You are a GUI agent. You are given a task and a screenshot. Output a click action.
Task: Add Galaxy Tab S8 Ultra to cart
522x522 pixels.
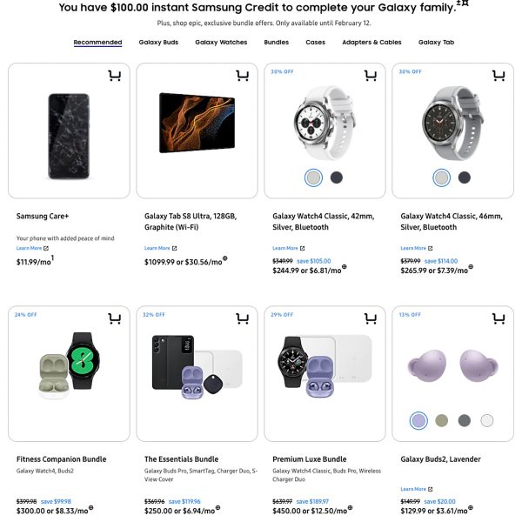[242, 77]
